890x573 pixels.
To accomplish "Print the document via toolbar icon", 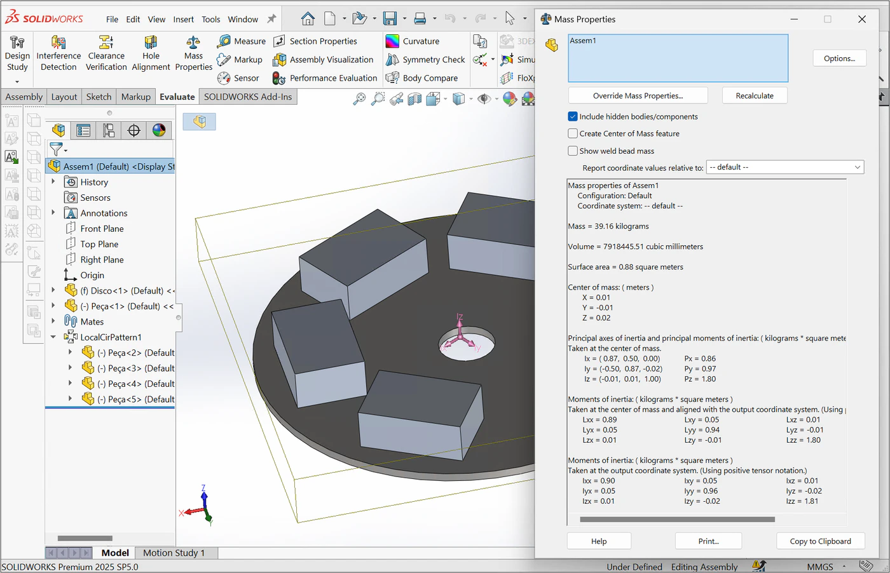I will point(420,18).
